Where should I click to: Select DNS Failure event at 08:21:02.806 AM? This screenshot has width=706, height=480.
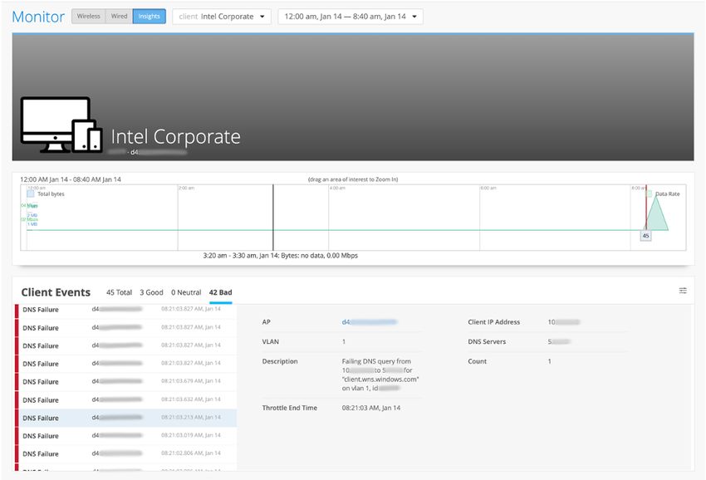tap(128, 454)
